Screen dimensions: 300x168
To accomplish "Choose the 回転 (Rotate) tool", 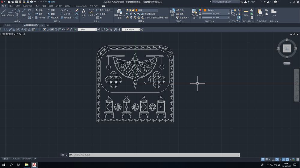I will pyautogui.click(x=51, y=10).
